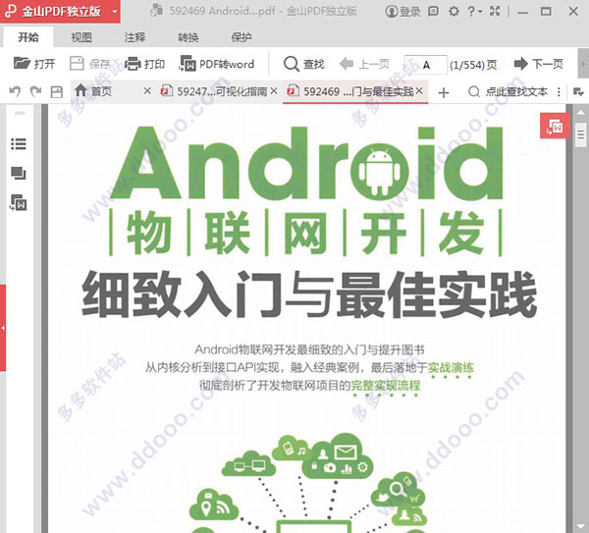Click the 登录 login button

(x=402, y=11)
